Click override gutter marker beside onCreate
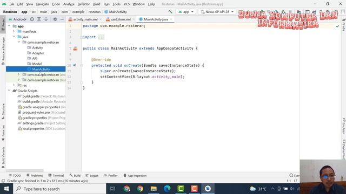 (75, 65)
